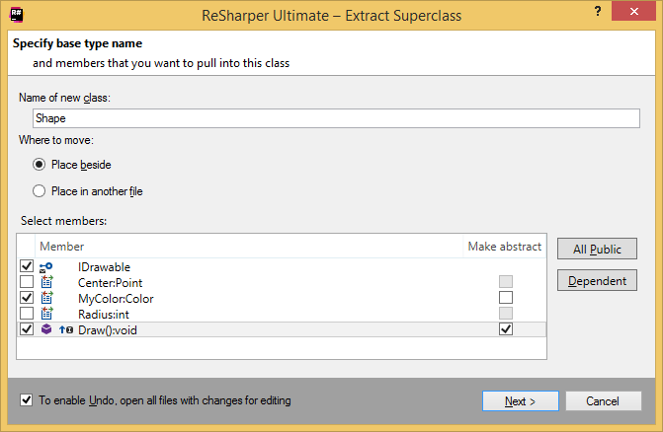The image size is (663, 432).
Task: Check the Center:Point member checkbox
Action: coord(26,282)
